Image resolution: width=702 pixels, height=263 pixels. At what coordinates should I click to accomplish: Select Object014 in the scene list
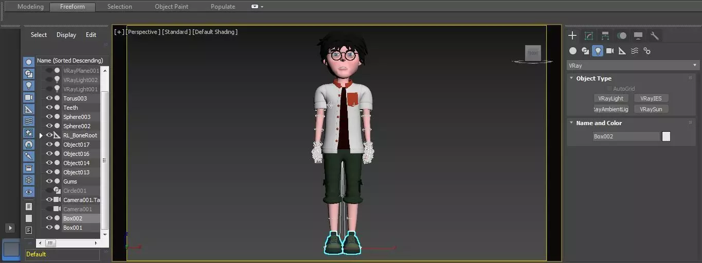[76, 163]
